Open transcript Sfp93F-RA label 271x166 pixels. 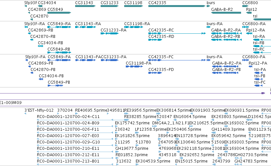pos(35,24)
